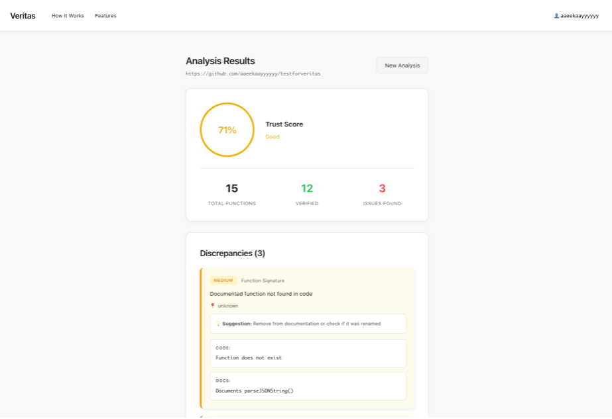Click the user profile icon
The height and width of the screenshot is (419, 612).
coord(556,16)
